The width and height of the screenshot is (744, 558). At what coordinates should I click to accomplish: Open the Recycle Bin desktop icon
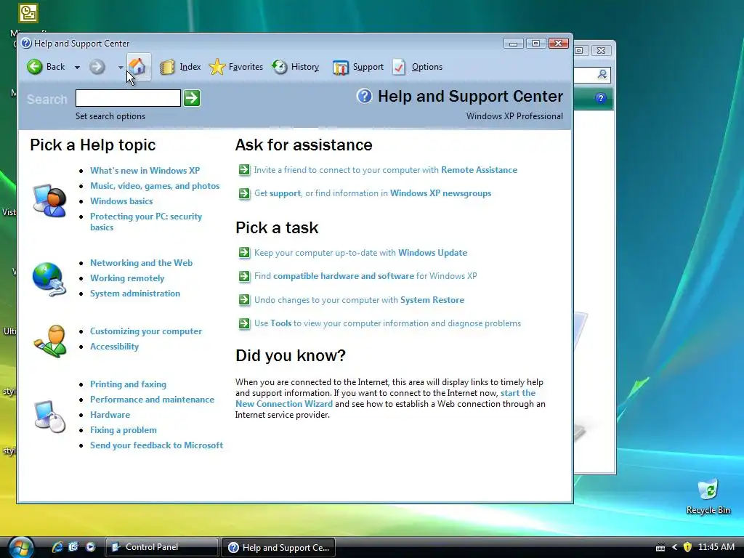pos(708,496)
